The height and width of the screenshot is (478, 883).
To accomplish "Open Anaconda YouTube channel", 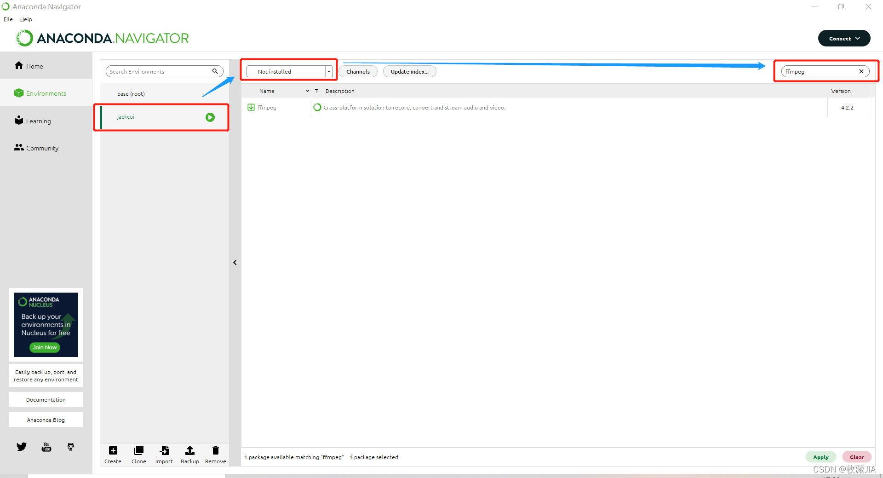I will coord(46,447).
